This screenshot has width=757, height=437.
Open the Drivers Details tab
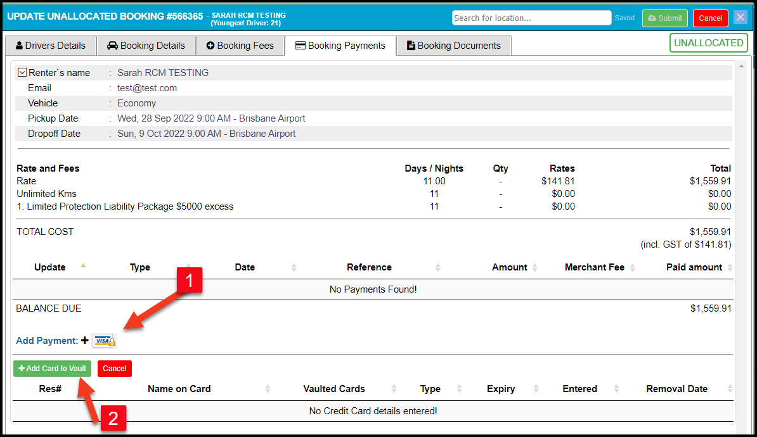(x=51, y=46)
